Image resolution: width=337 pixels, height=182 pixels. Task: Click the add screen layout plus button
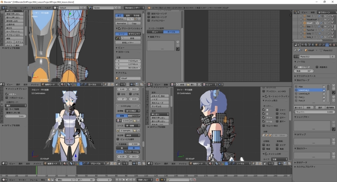click(x=81, y=8)
